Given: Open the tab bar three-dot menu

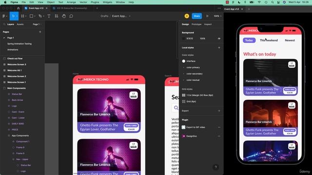Looking at the screenshot, I should (219, 8).
